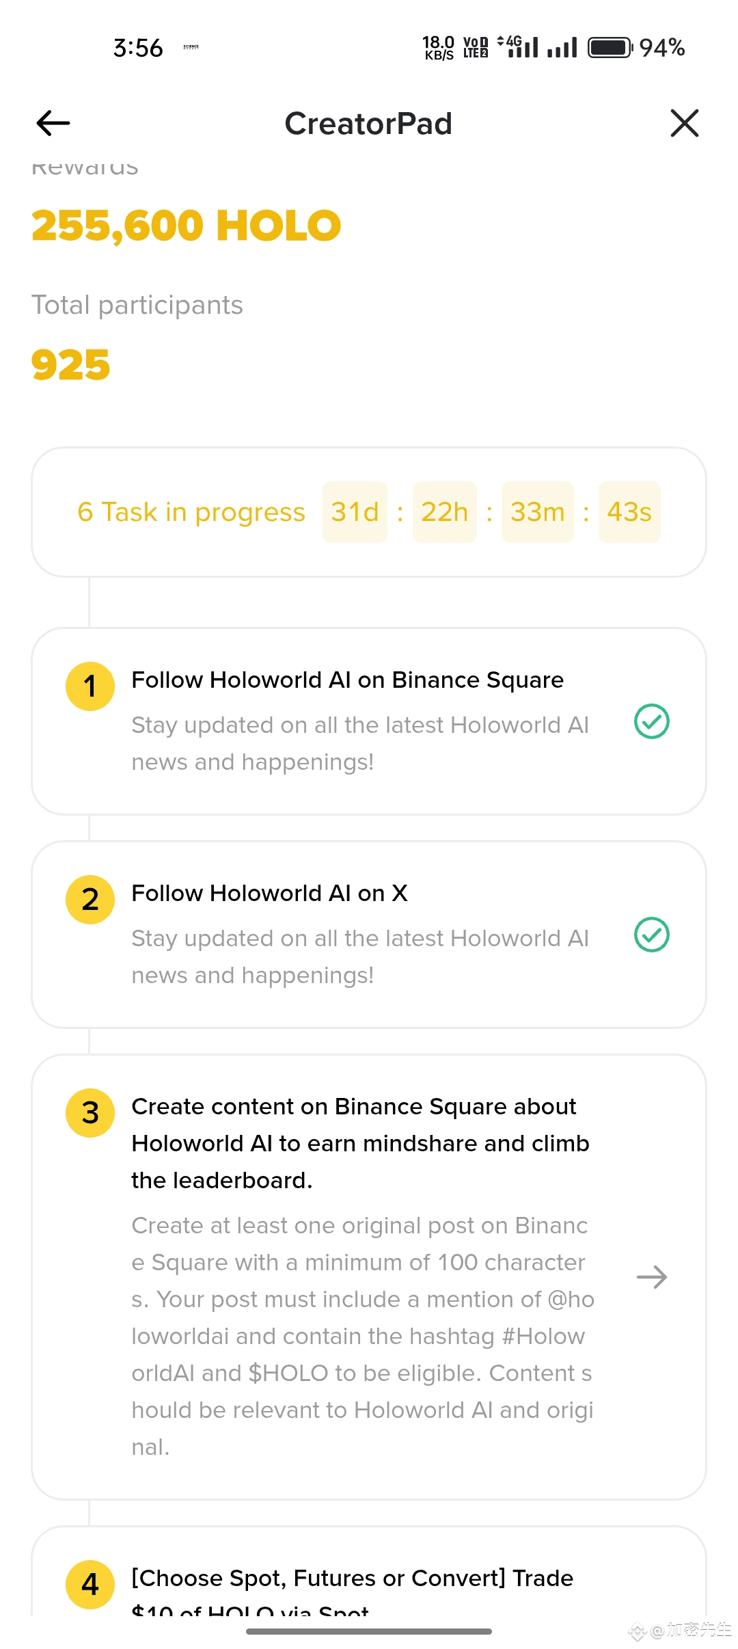The width and height of the screenshot is (738, 1649).
Task: Tap the 31d countdown box
Action: (x=355, y=512)
